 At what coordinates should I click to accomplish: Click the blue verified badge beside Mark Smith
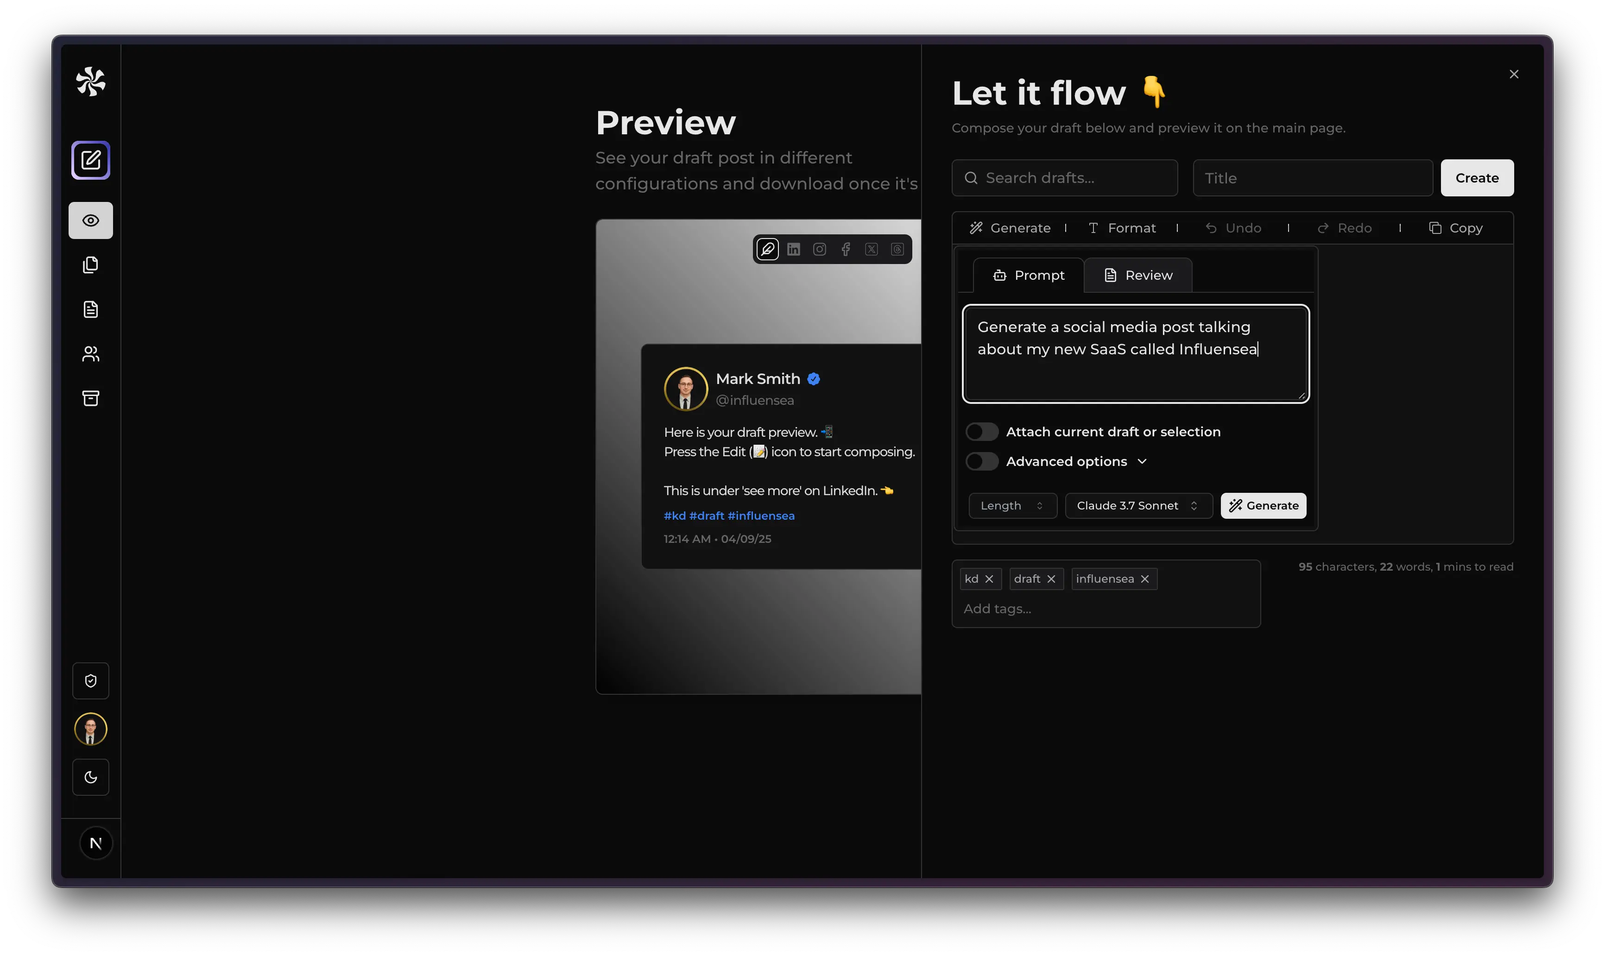tap(813, 379)
